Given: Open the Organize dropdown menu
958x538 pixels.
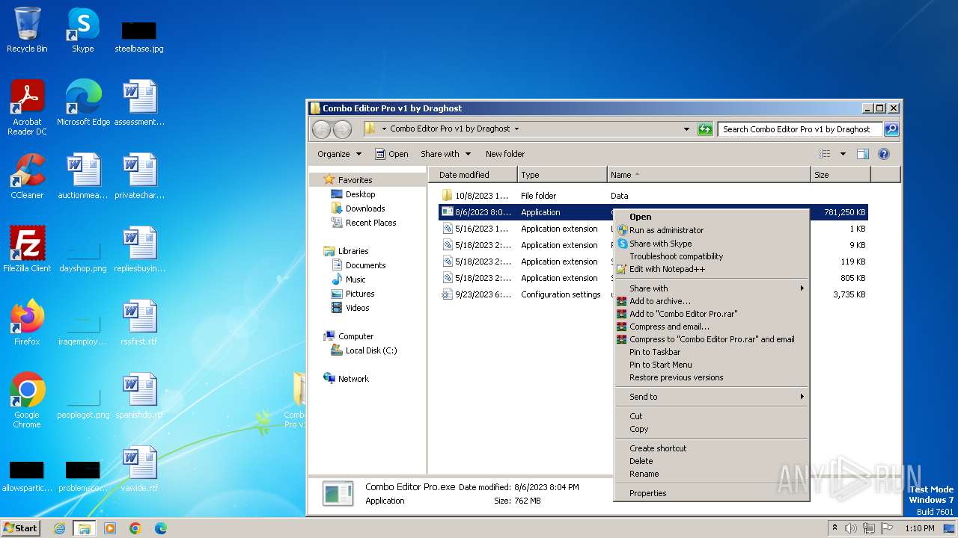Looking at the screenshot, I should [339, 154].
